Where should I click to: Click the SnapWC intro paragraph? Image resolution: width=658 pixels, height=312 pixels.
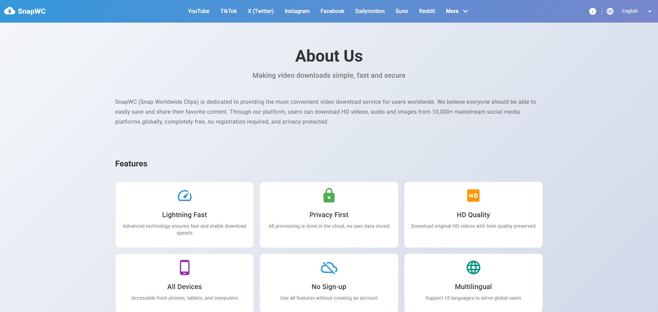click(326, 112)
